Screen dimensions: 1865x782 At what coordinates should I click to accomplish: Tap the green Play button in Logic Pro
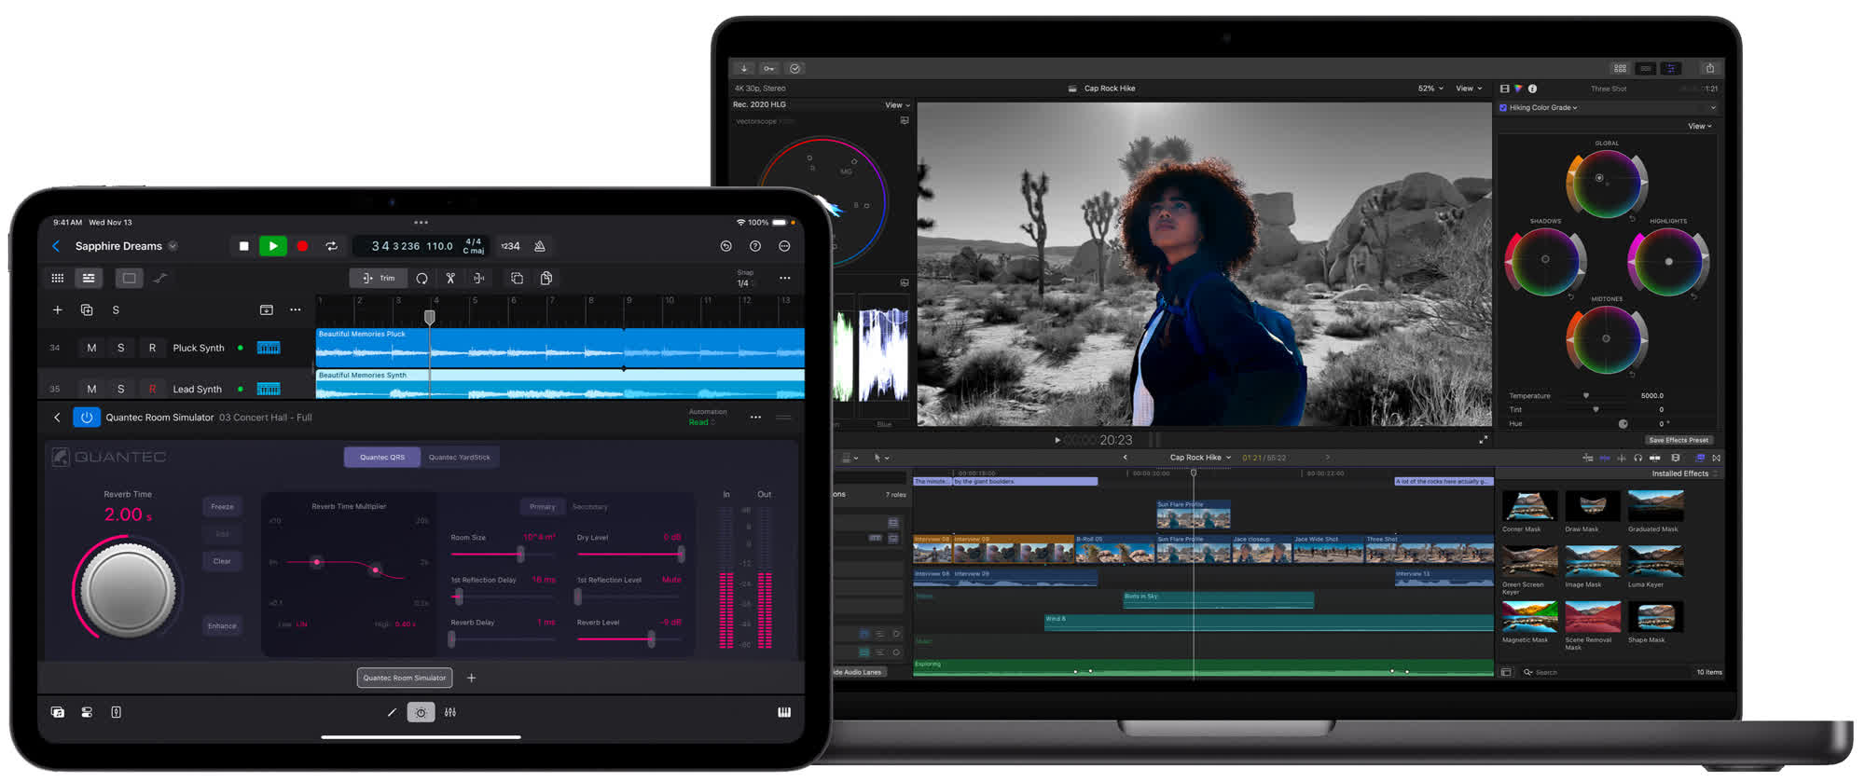[x=272, y=246]
